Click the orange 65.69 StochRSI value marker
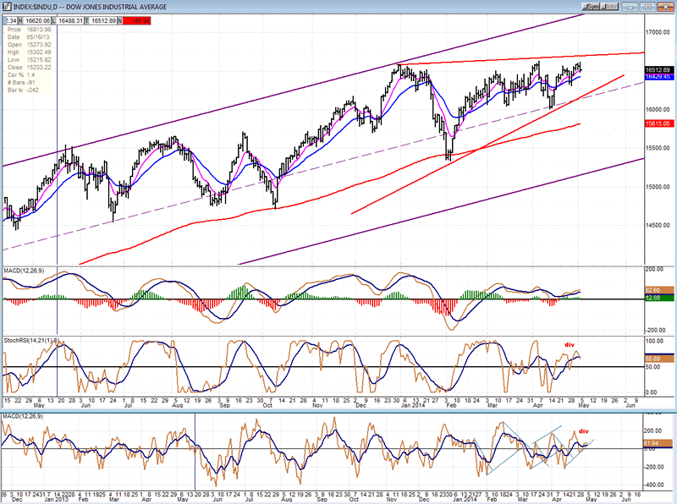677x504 pixels. (656, 359)
